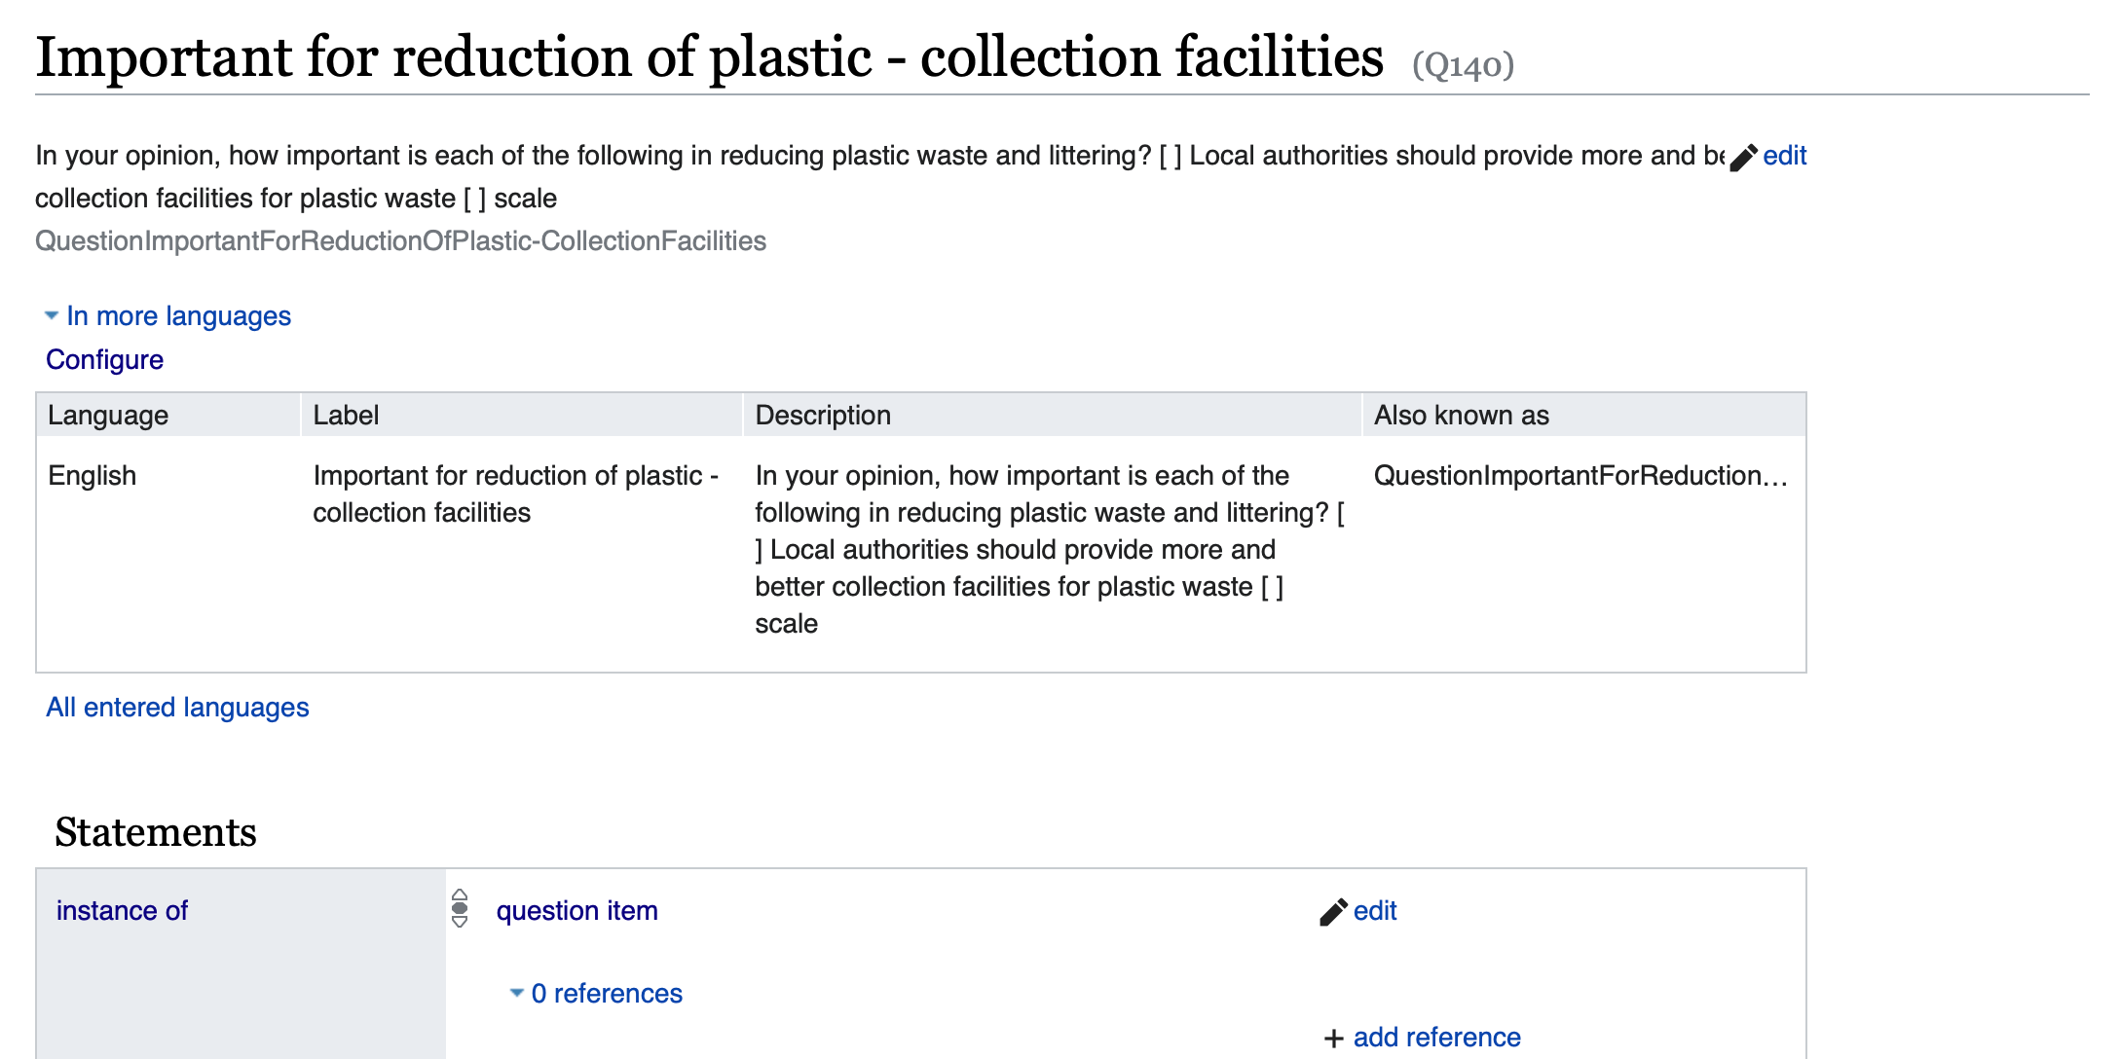Open the rank selector beside question item
Viewport: 2119px width, 1059px height.
(x=460, y=909)
